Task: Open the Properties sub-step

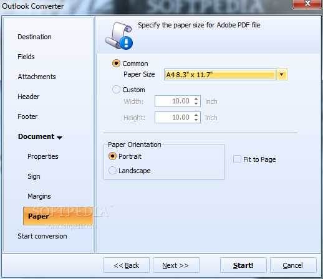Action: pyautogui.click(x=43, y=156)
